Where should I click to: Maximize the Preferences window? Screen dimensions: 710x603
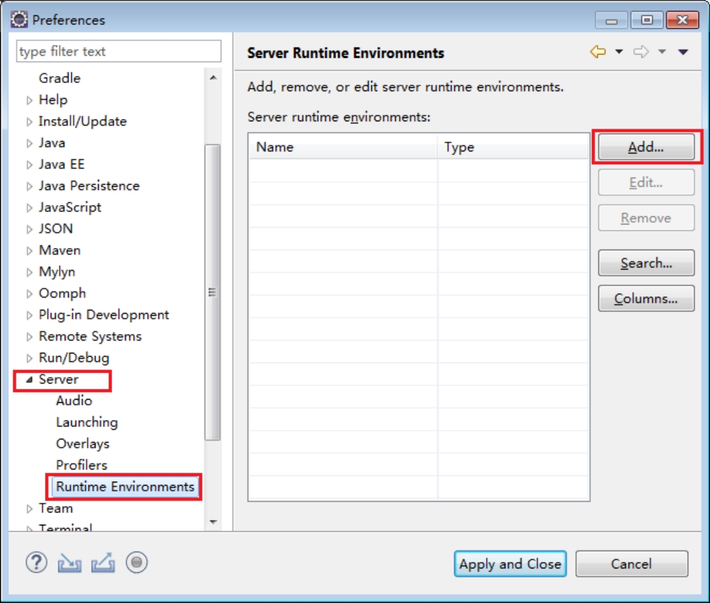coord(647,20)
